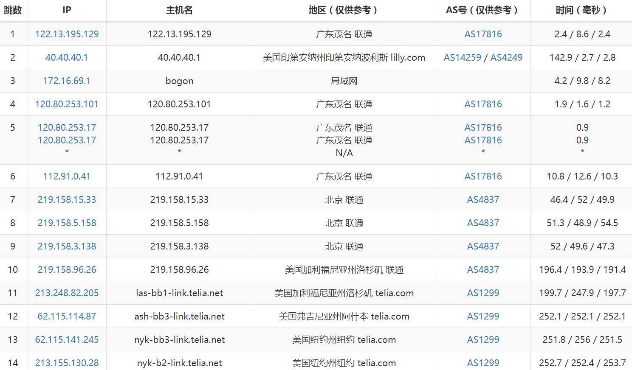The height and width of the screenshot is (370, 632).
Task: Click the time value 252.1 / 252.1 / 252.1
Action: click(582, 316)
